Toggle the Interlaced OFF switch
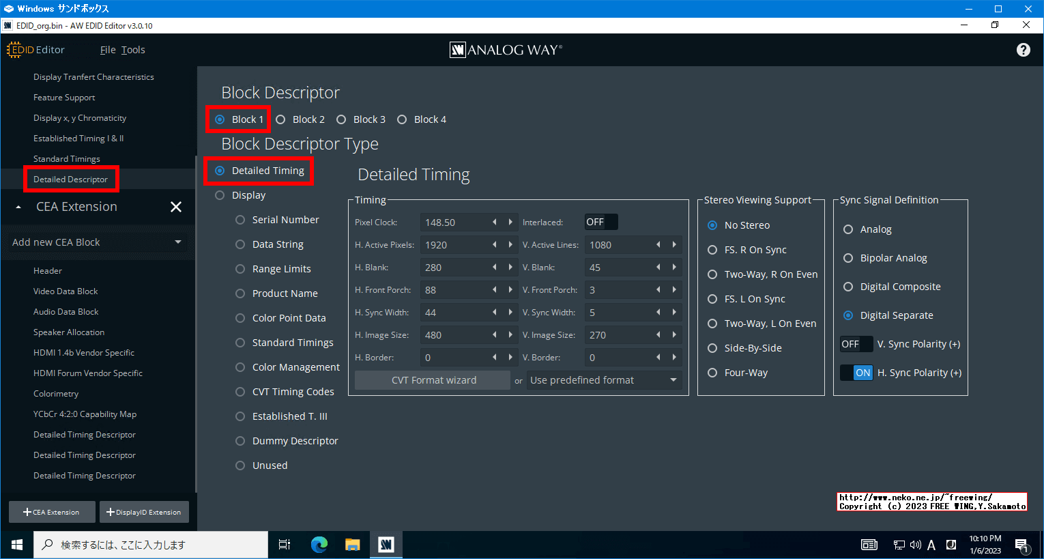 point(600,222)
